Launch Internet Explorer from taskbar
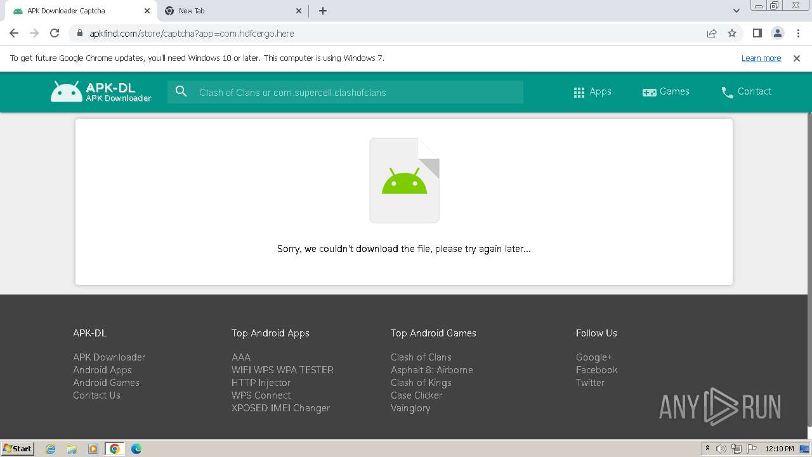 click(50, 449)
